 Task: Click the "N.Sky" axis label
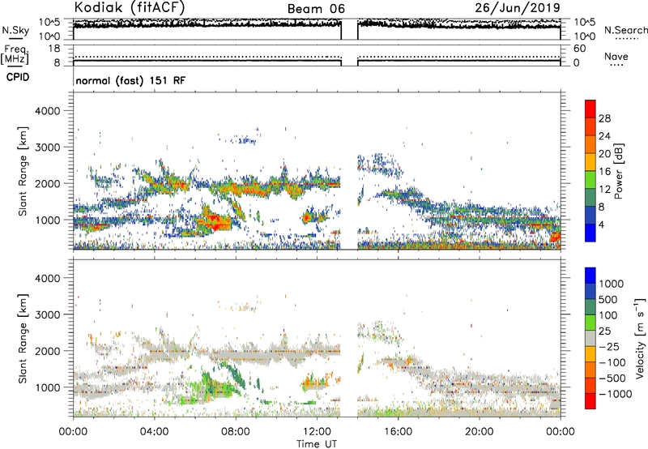click(15, 30)
